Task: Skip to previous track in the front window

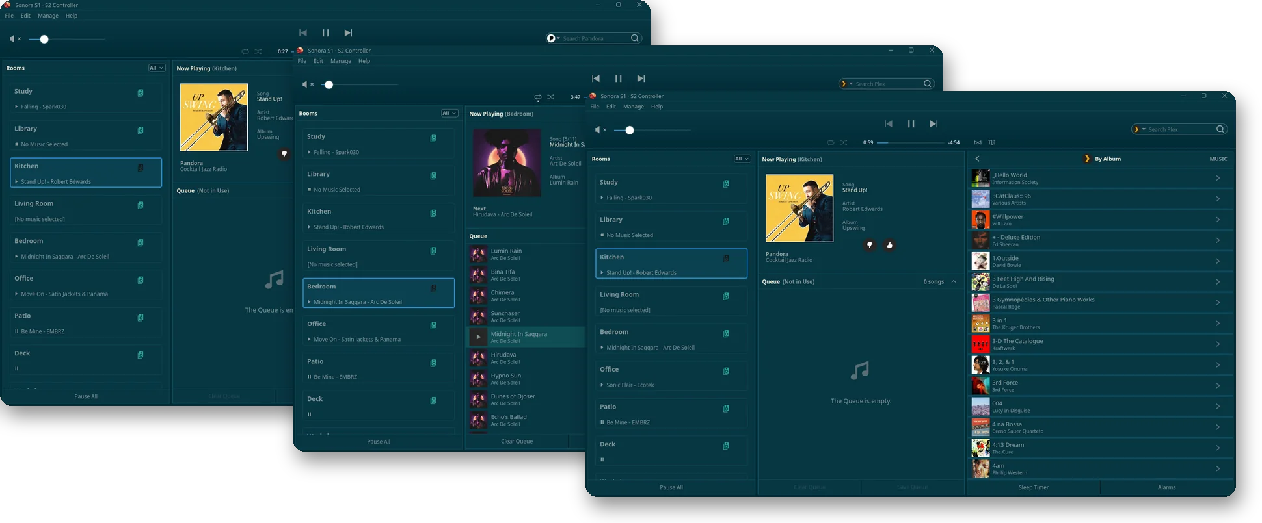Action: point(889,123)
